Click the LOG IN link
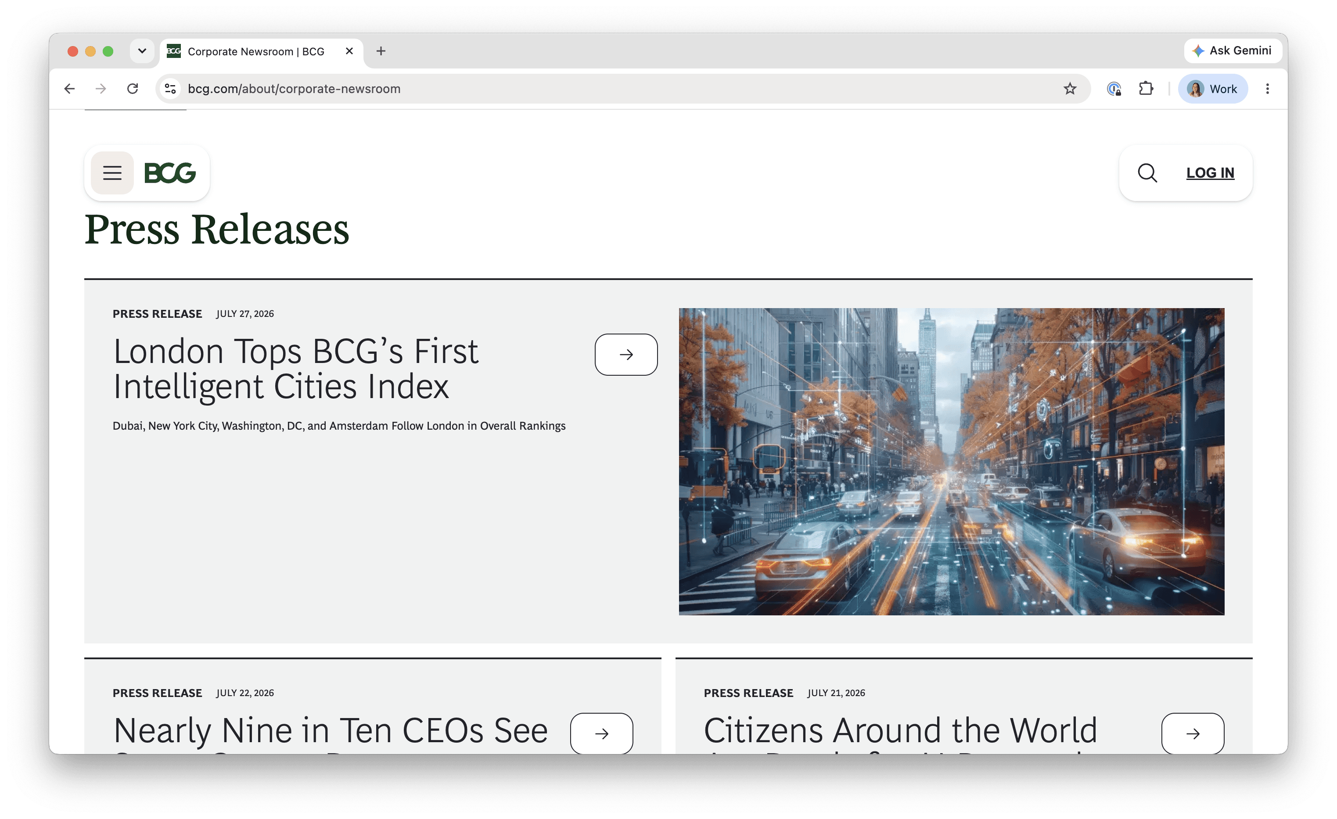Viewport: 1337px width, 819px height. (1209, 172)
